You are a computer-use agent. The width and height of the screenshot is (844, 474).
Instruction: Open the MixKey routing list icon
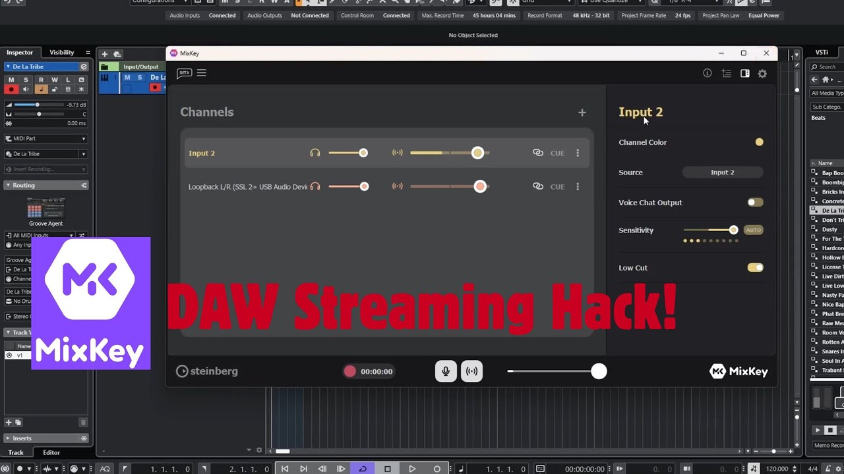tap(726, 73)
